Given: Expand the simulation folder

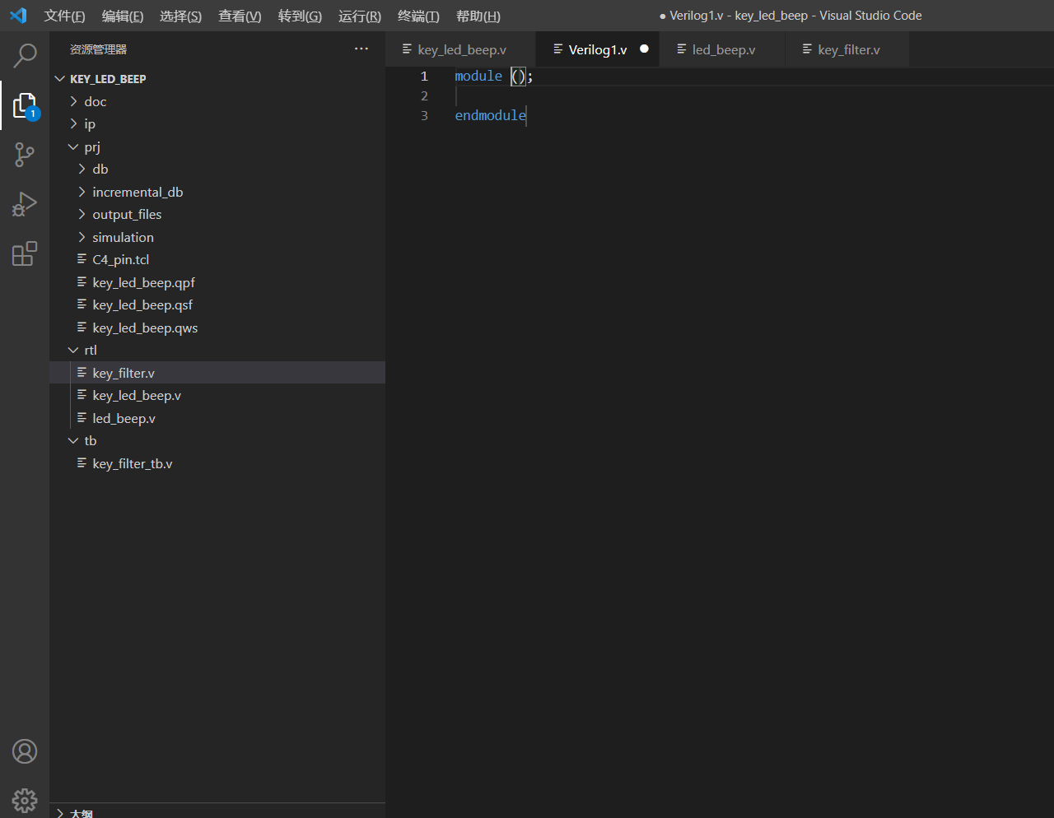Looking at the screenshot, I should (x=82, y=237).
